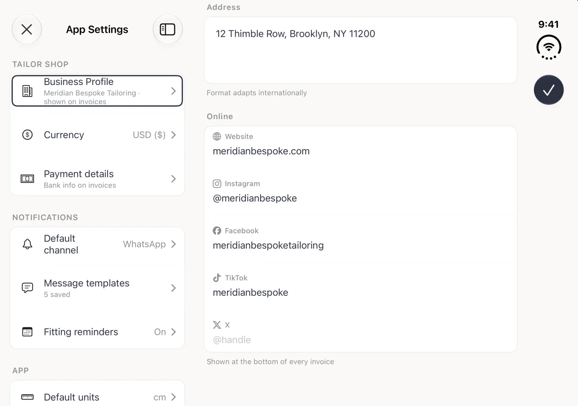Click the Message templates speech bubble icon

tap(27, 288)
